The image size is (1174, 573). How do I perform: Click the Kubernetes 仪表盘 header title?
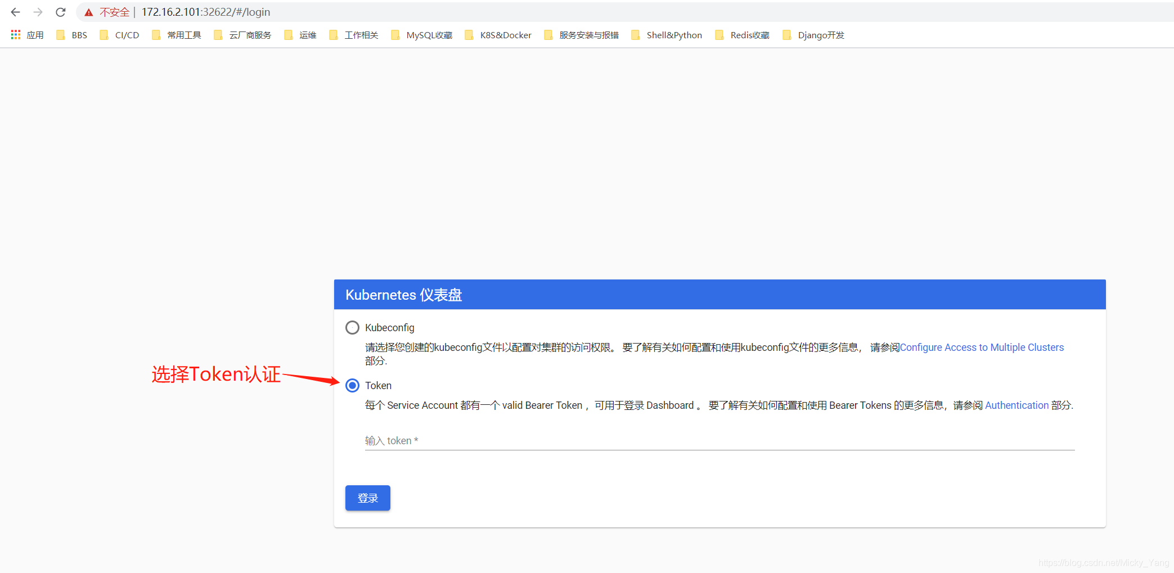[404, 295]
